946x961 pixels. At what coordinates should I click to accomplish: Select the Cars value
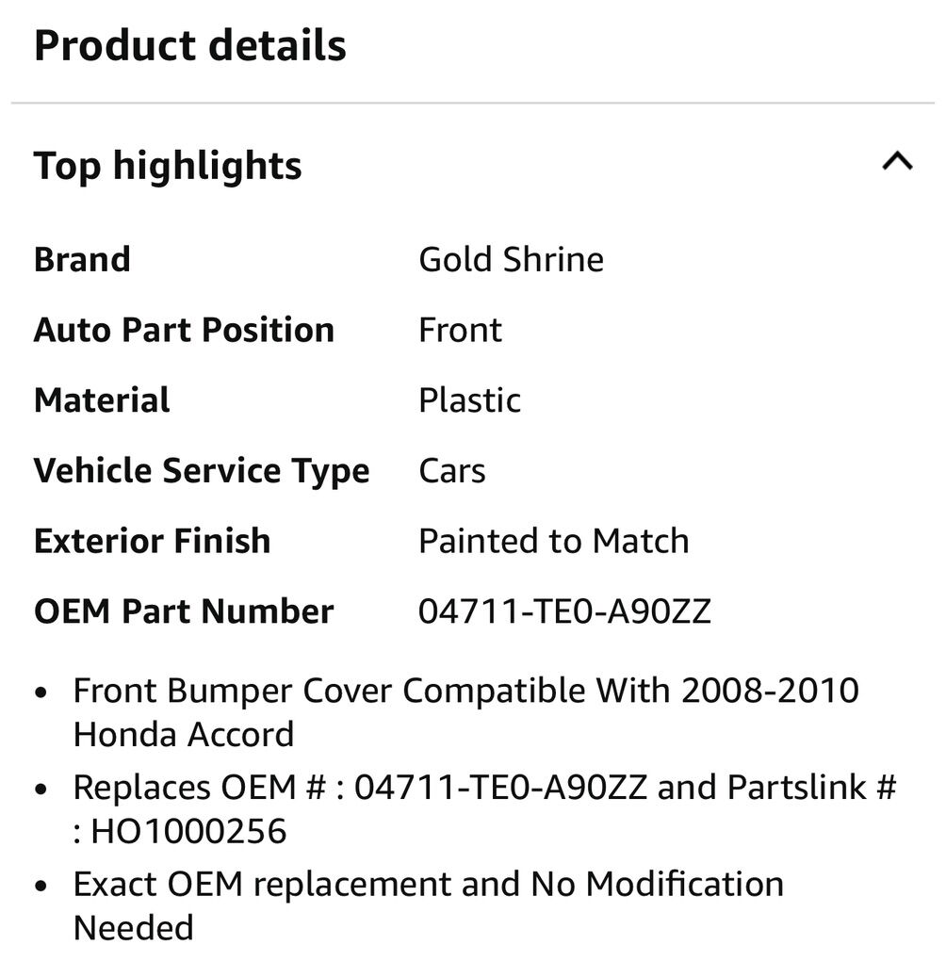[452, 470]
